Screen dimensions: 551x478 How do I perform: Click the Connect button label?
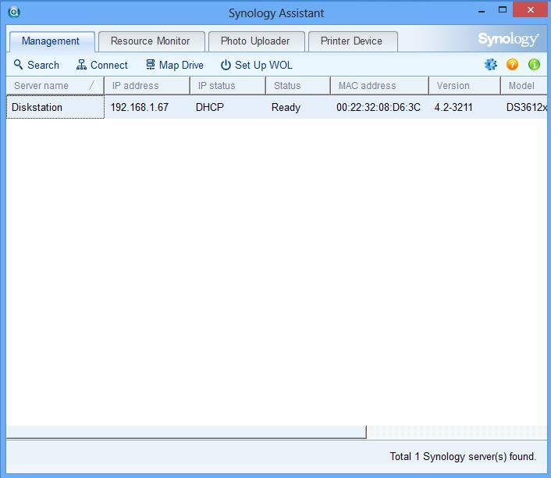pos(109,65)
